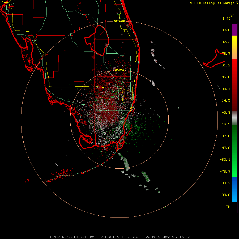
Task: Select the 92.3 value on the velocity scale
Action: pos(226,42)
